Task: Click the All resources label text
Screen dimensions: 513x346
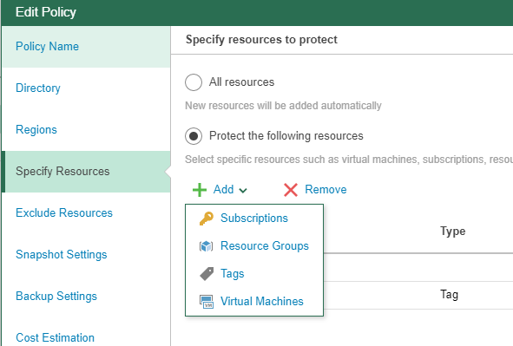Action: pos(241,82)
